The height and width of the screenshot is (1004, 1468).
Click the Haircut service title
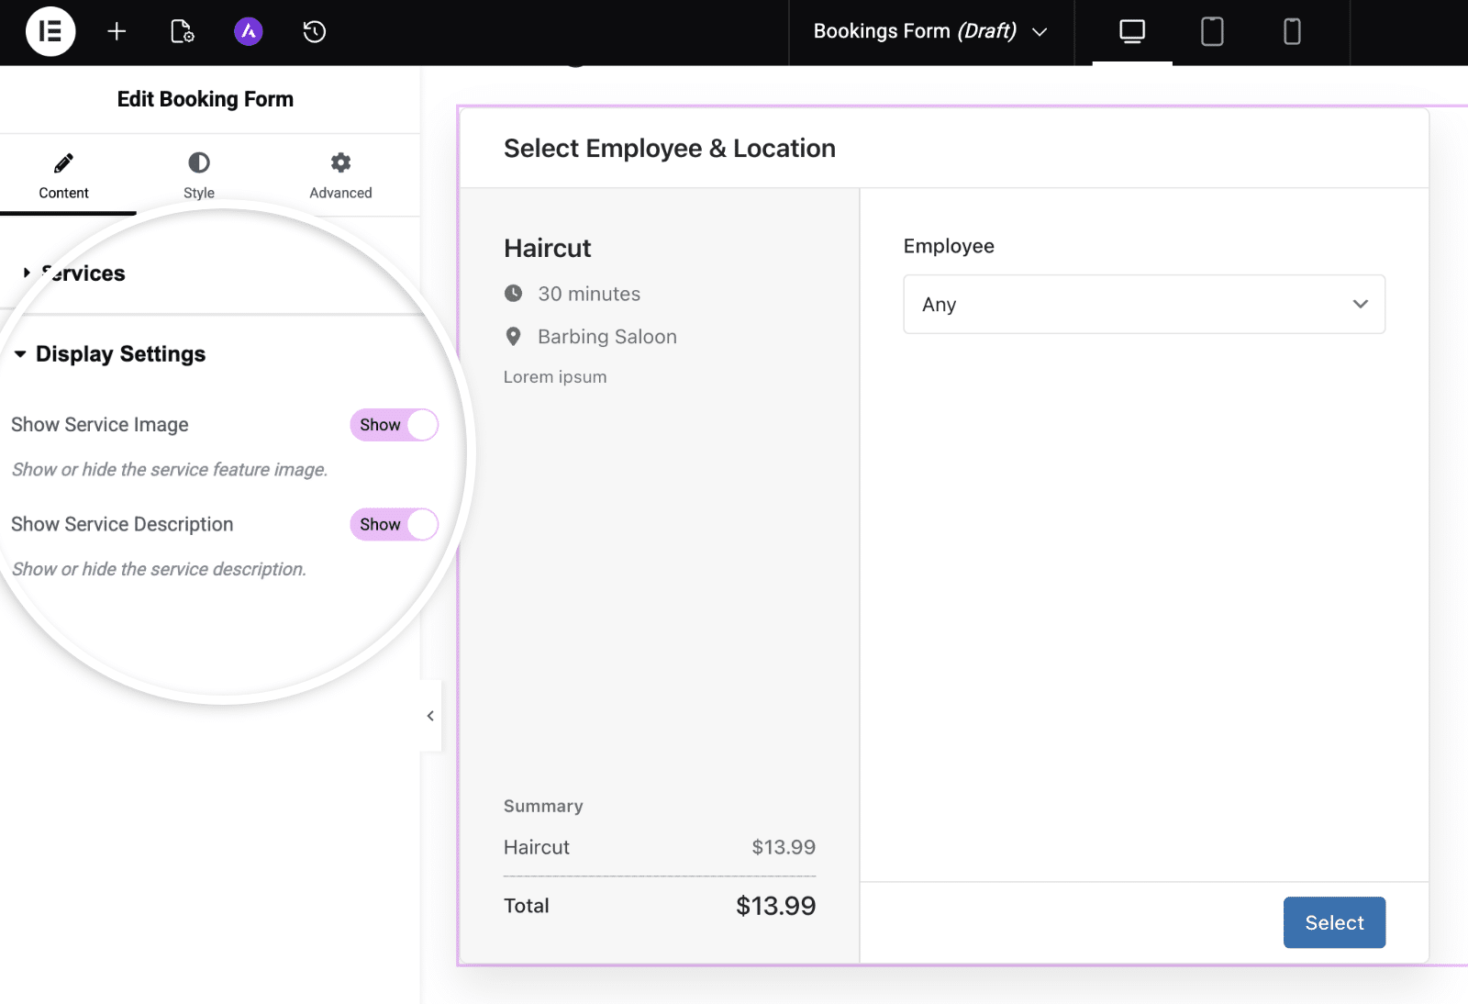[x=547, y=247]
